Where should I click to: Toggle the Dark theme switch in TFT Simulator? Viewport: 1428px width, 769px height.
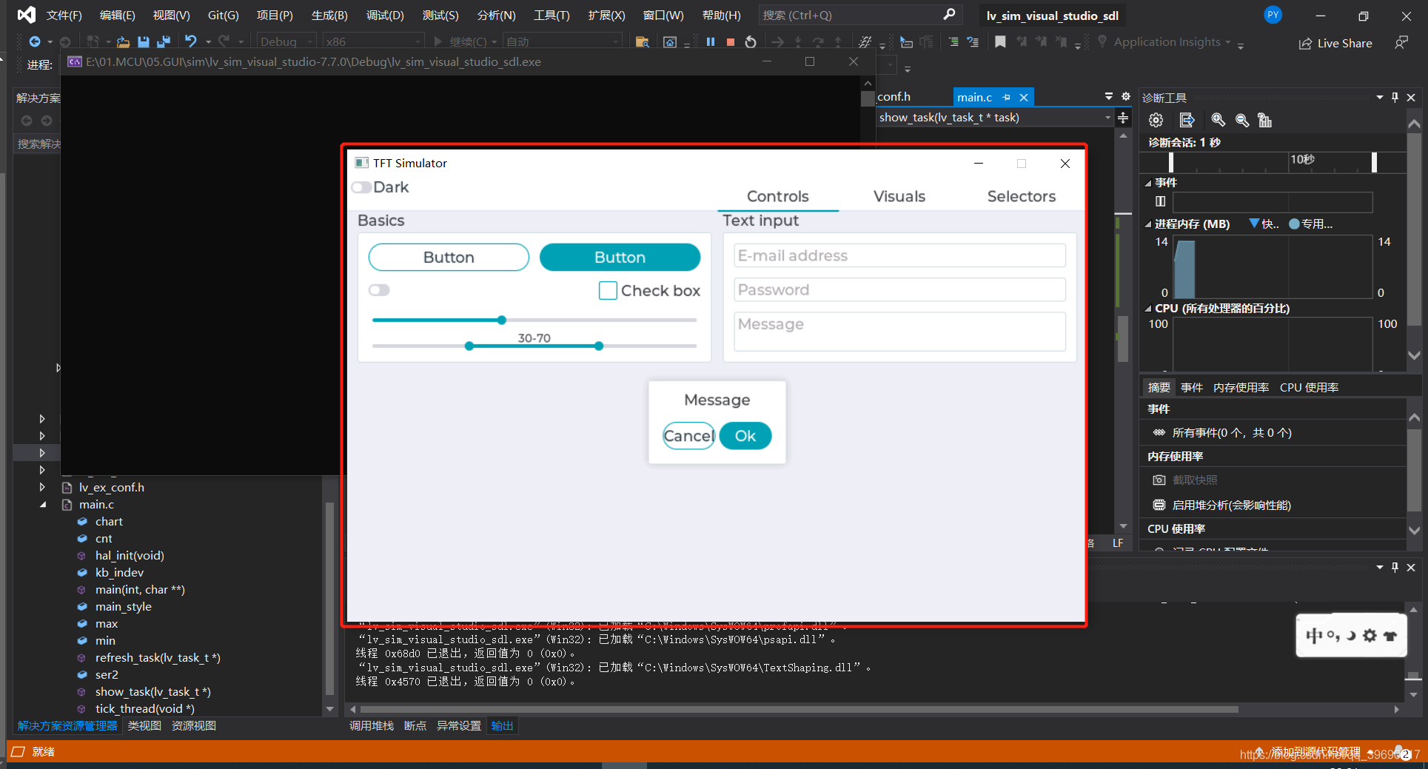coord(361,187)
